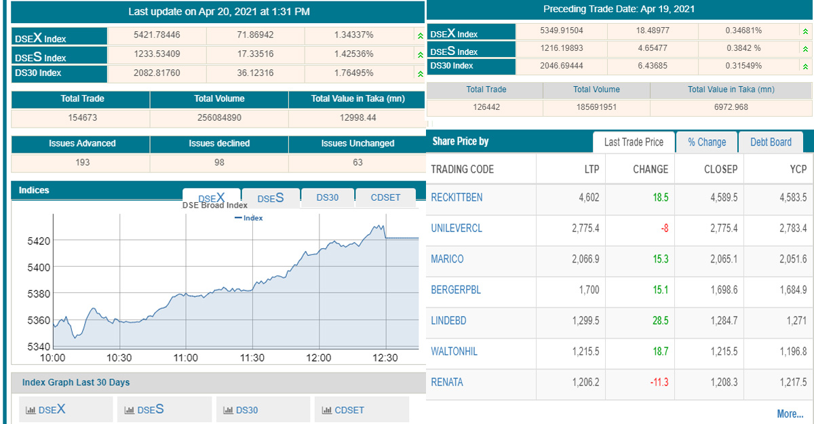Open the Debt Board tab
This screenshot has width=814, height=424.
coord(770,142)
